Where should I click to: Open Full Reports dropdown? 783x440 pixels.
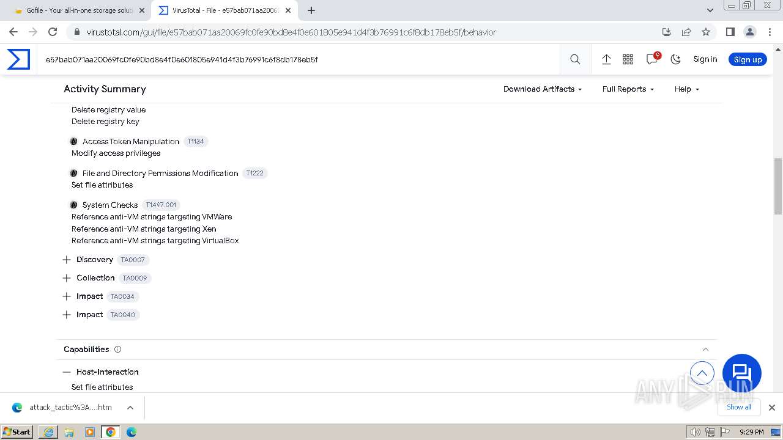point(628,89)
